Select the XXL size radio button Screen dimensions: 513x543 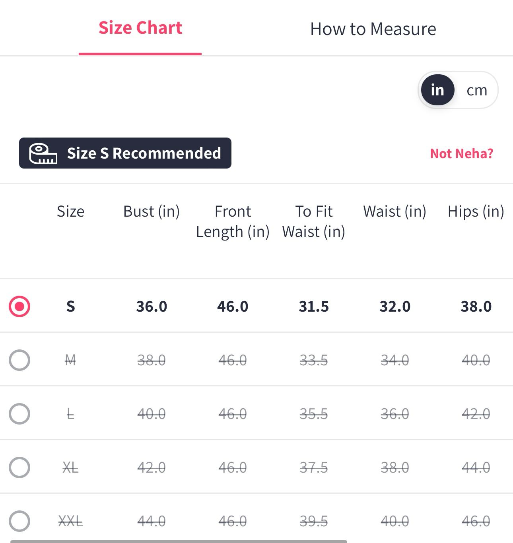pyautogui.click(x=19, y=521)
